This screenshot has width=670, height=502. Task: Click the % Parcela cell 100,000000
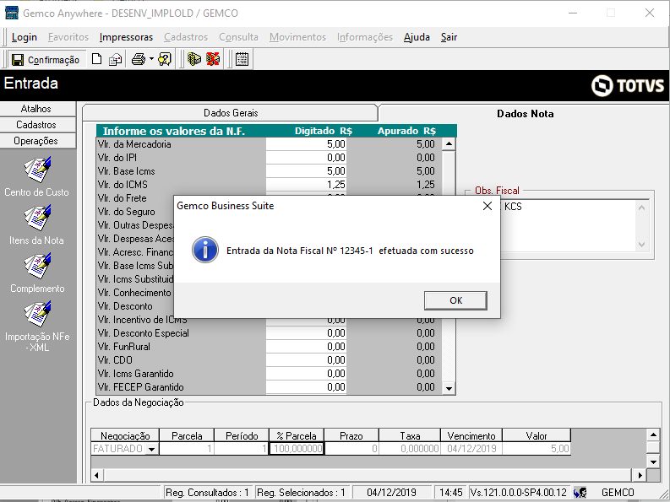297,449
